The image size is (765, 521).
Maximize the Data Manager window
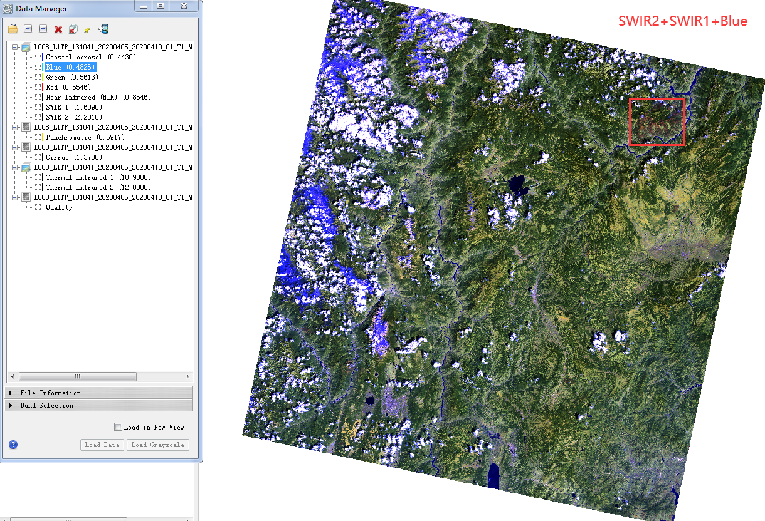161,6
